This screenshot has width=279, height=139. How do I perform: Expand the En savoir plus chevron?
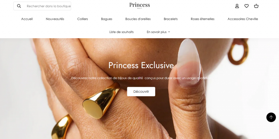click(169, 32)
